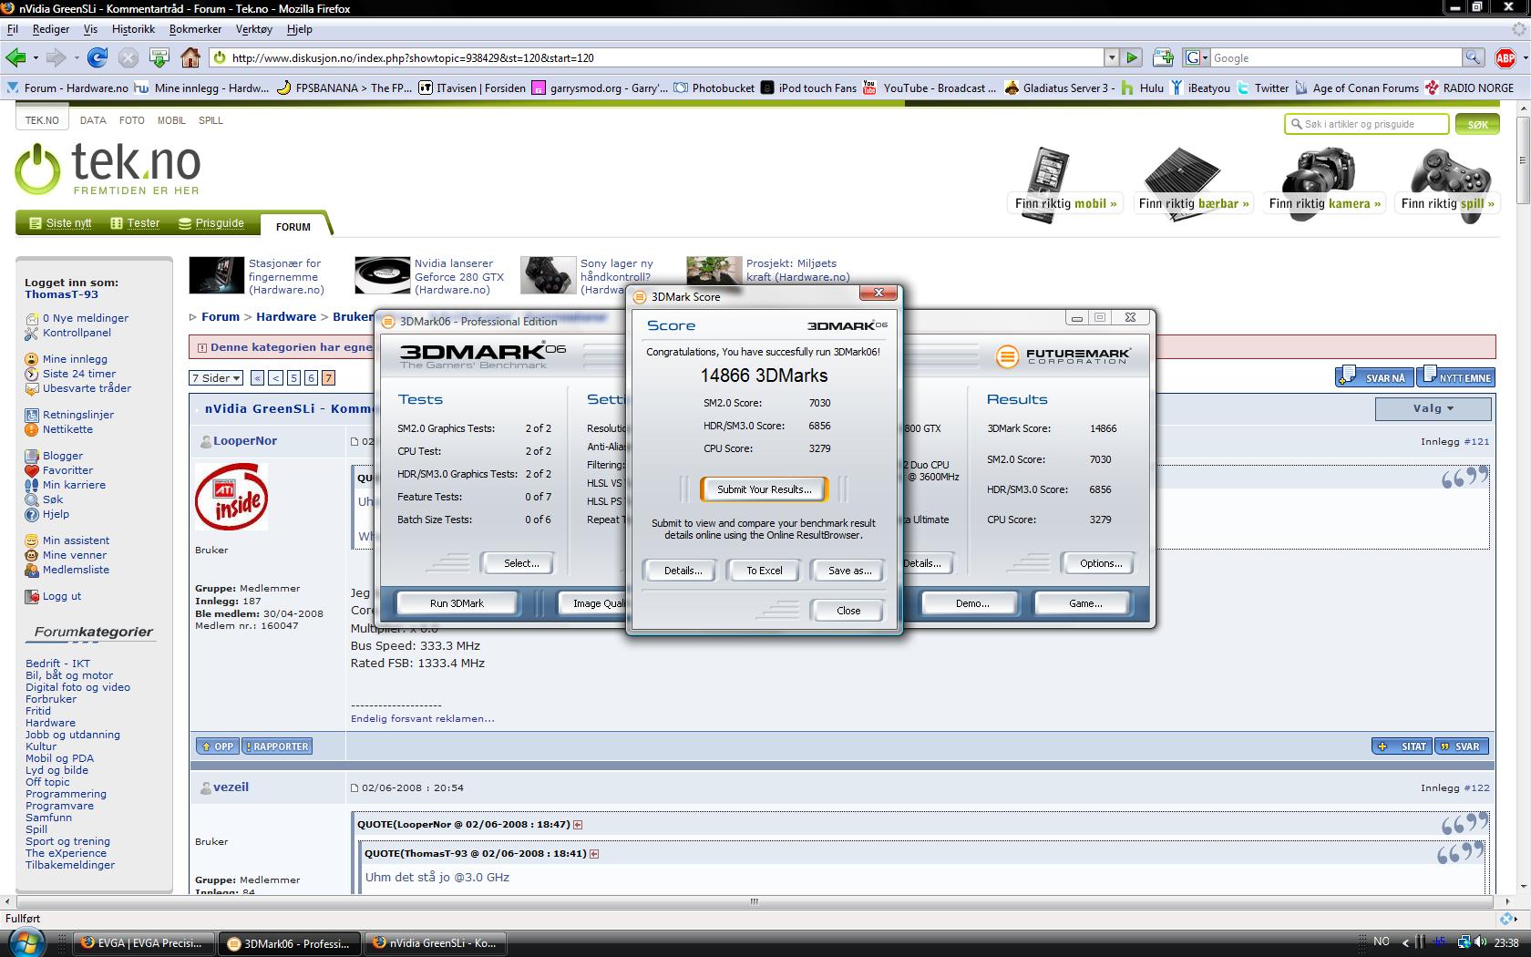The image size is (1531, 957).
Task: Open Mine innlegg sidebar link
Action: (x=75, y=359)
